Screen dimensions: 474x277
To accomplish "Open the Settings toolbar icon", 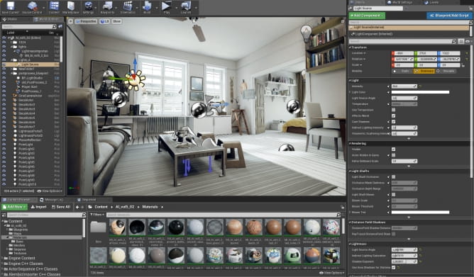I will click(x=88, y=6).
